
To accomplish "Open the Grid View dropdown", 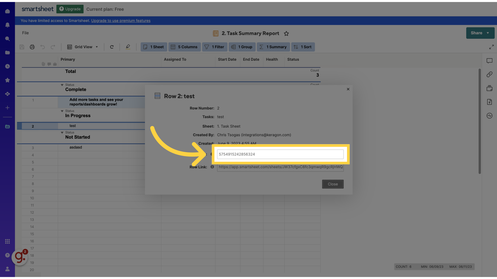I will coord(83,47).
